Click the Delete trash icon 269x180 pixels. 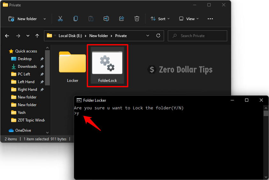click(x=137, y=19)
